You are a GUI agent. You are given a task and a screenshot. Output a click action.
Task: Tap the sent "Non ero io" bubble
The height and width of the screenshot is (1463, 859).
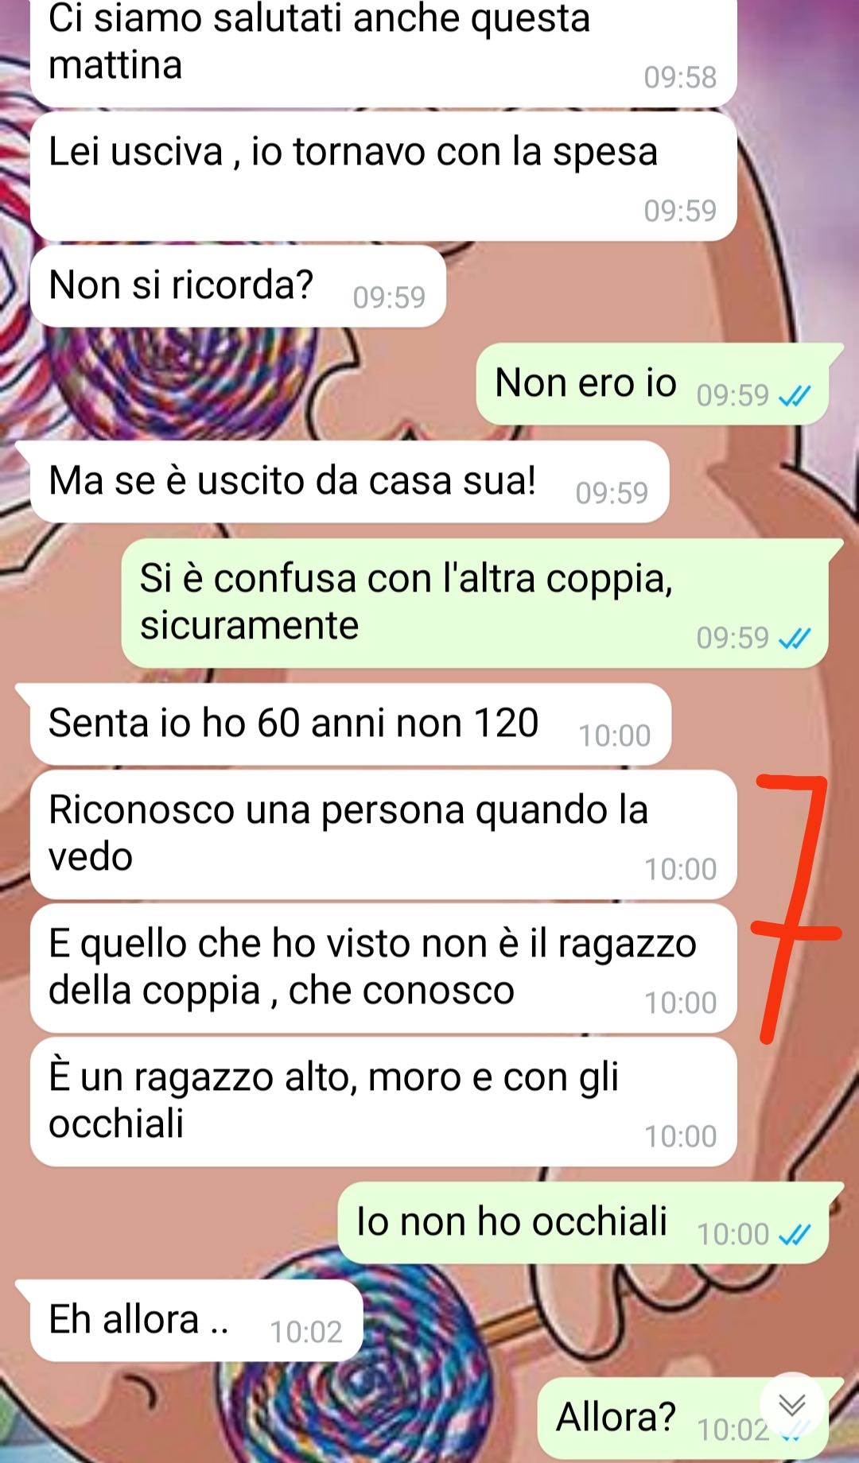coord(652,384)
